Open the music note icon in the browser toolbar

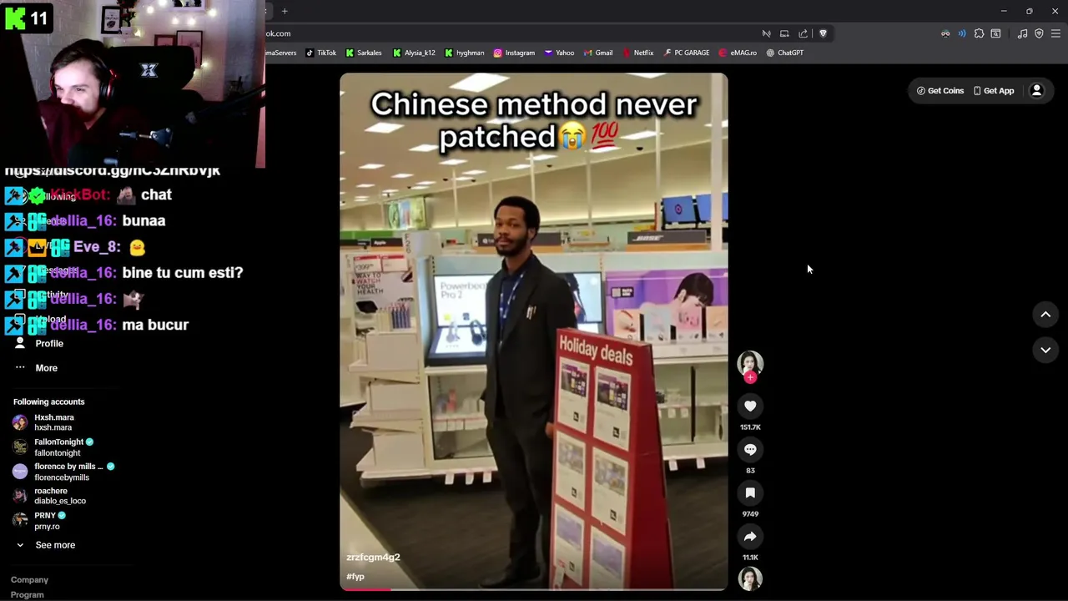[1022, 33]
